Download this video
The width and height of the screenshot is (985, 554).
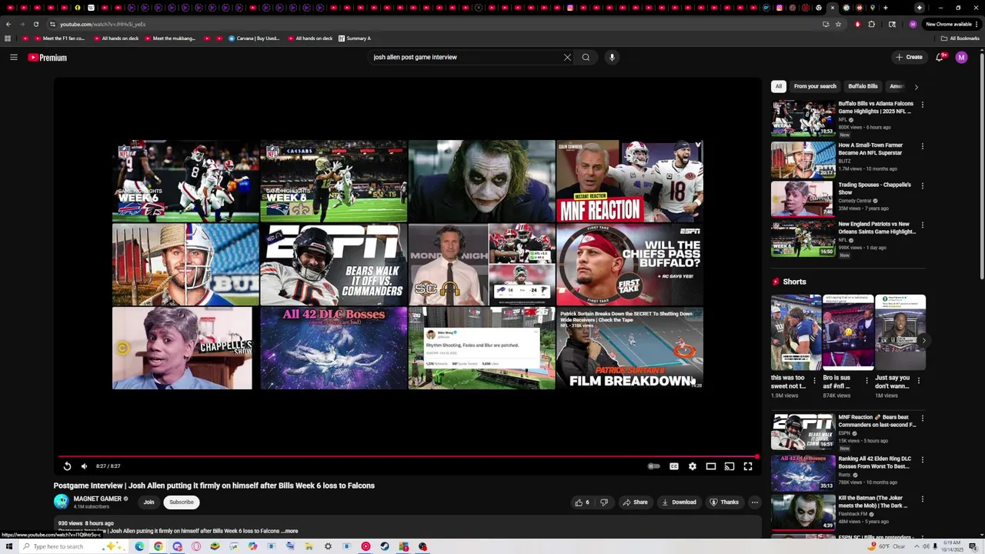pos(679,502)
